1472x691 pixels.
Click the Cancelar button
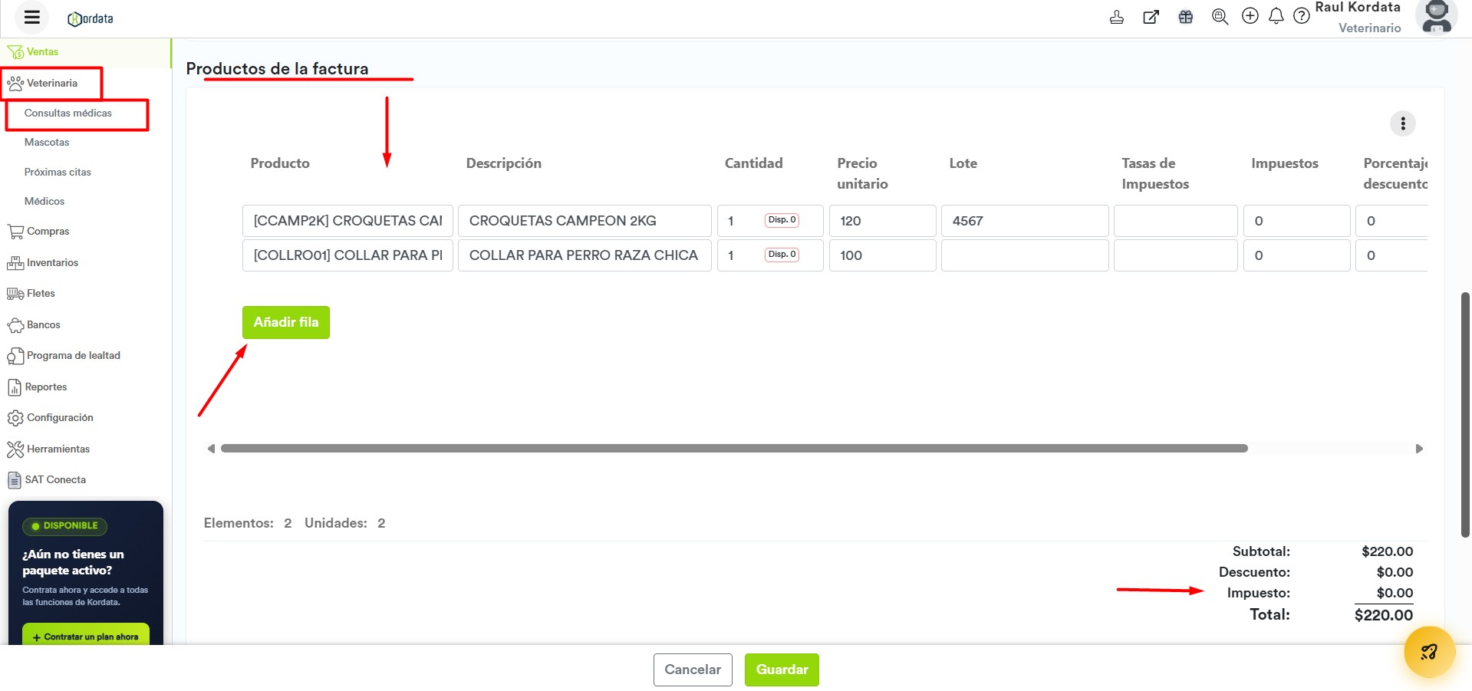[x=693, y=670]
